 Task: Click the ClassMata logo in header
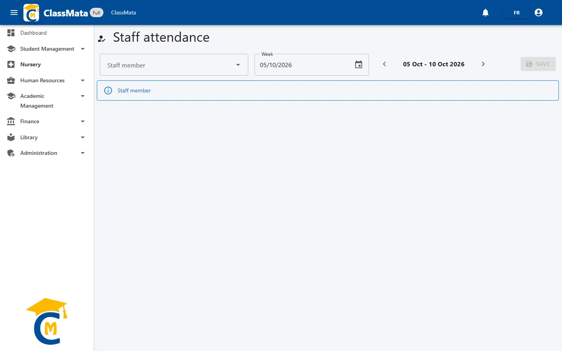(31, 12)
